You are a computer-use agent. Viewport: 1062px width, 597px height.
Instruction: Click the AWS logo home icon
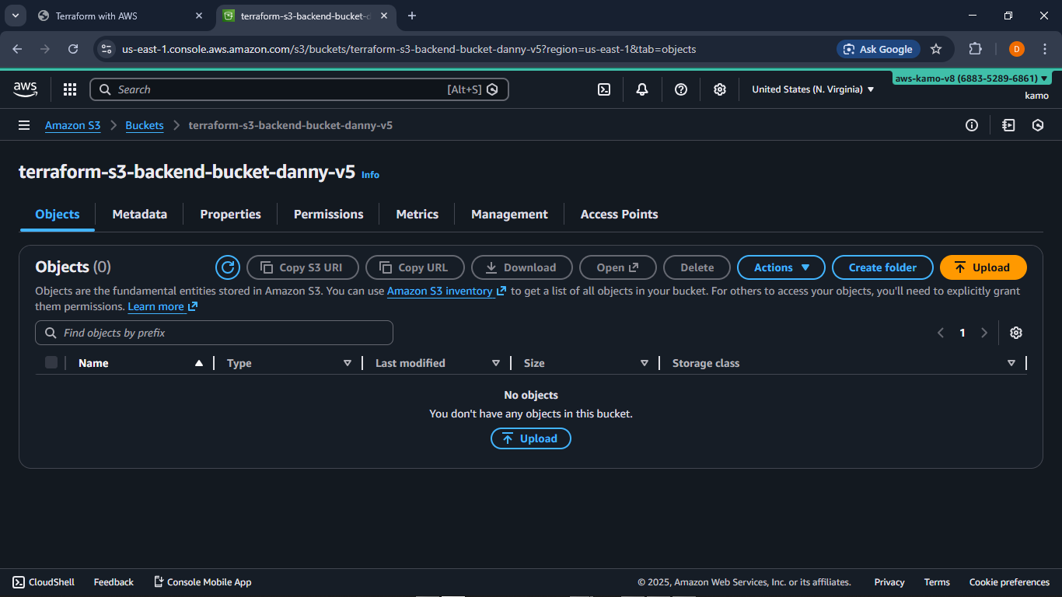pos(26,89)
